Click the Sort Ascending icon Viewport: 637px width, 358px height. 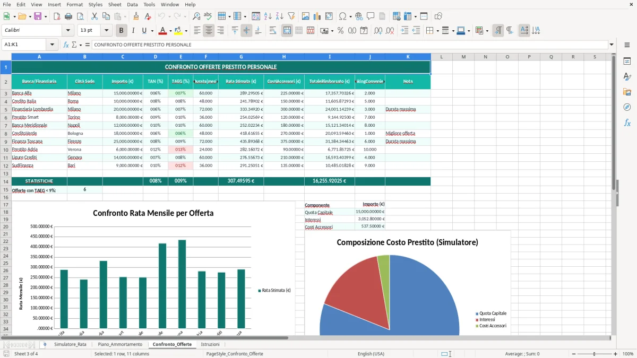pos(268,16)
